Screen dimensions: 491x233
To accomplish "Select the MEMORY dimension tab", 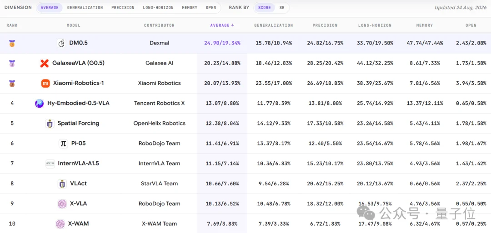I will click(x=190, y=8).
